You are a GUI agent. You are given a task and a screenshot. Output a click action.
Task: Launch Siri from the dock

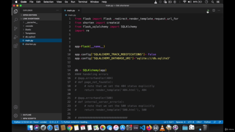[x=37, y=128]
